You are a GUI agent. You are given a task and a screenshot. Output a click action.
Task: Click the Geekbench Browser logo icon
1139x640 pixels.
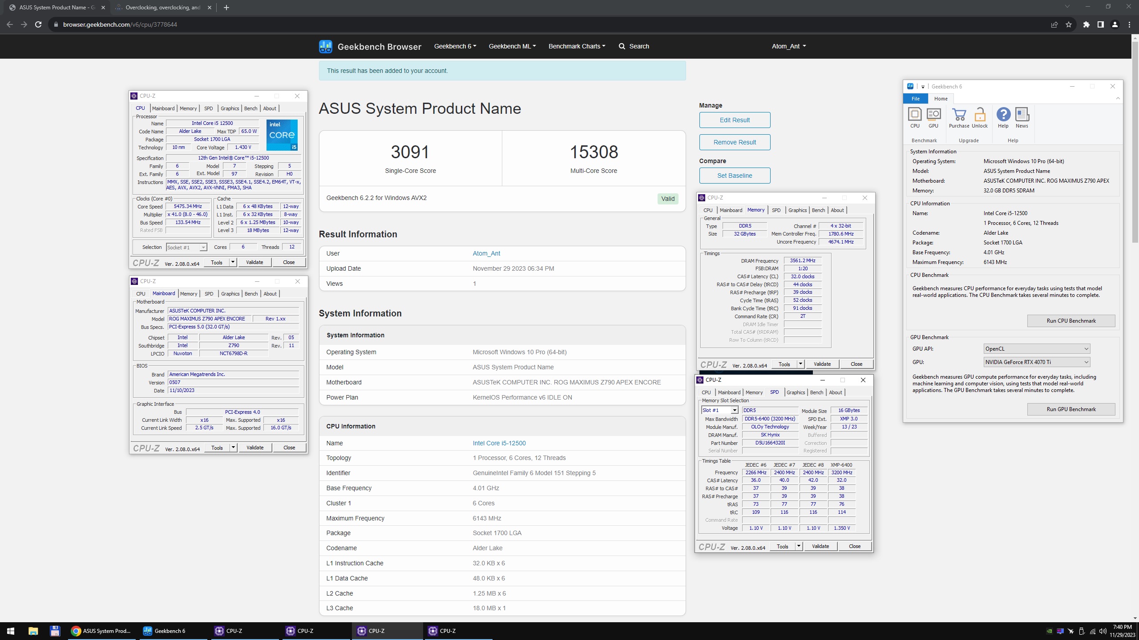(326, 46)
